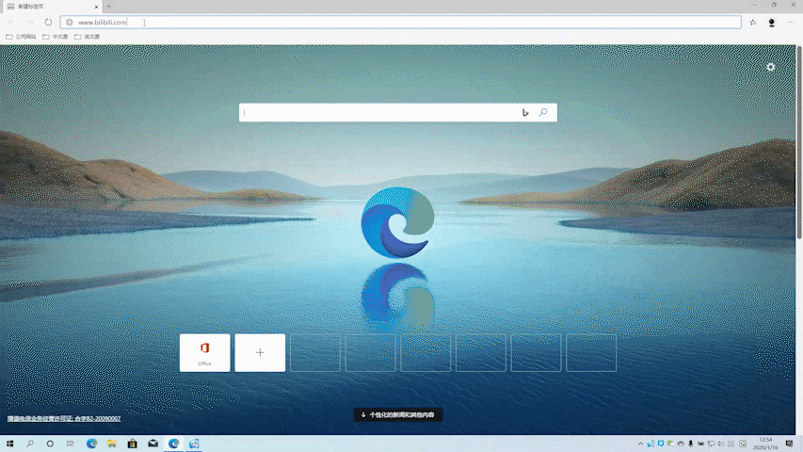Open the Action Center notification icon
Viewport: 803px width, 452px height.
(x=789, y=444)
